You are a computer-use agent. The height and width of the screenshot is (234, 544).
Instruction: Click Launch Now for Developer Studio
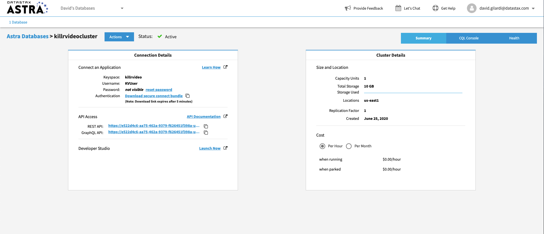click(210, 148)
